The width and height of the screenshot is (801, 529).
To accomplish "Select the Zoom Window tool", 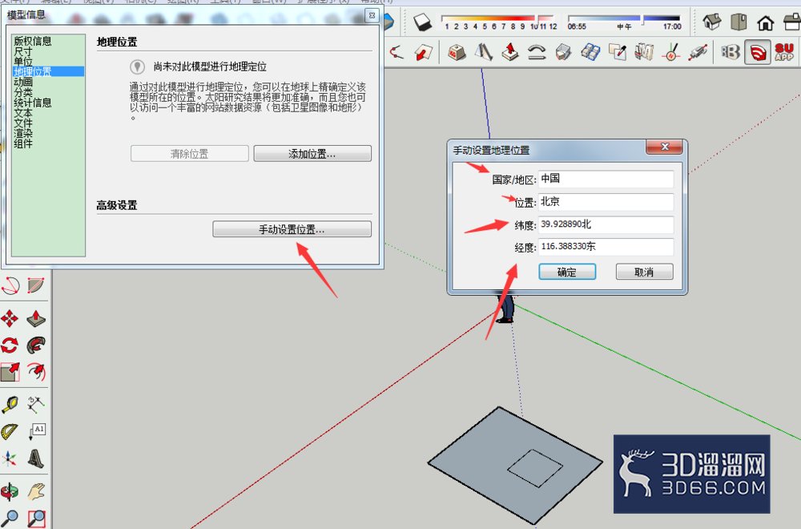I will point(36,519).
